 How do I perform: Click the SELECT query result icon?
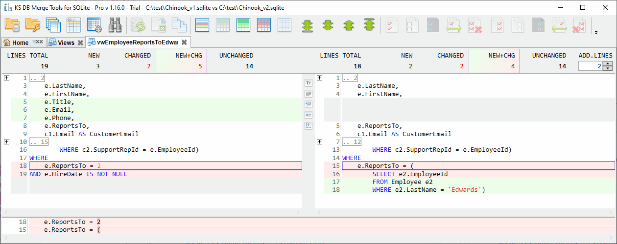(74, 25)
